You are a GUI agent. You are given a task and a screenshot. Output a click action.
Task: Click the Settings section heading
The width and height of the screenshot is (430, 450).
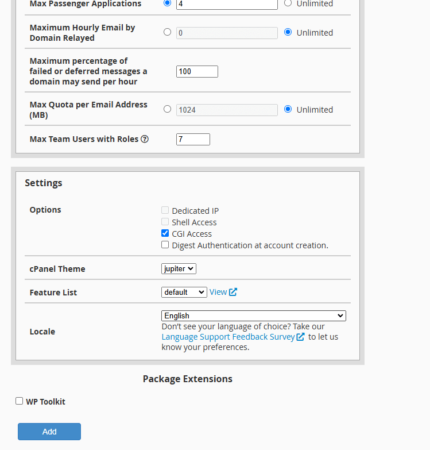coord(44,183)
